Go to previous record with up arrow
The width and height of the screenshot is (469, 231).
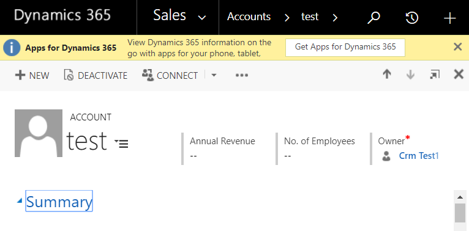387,75
